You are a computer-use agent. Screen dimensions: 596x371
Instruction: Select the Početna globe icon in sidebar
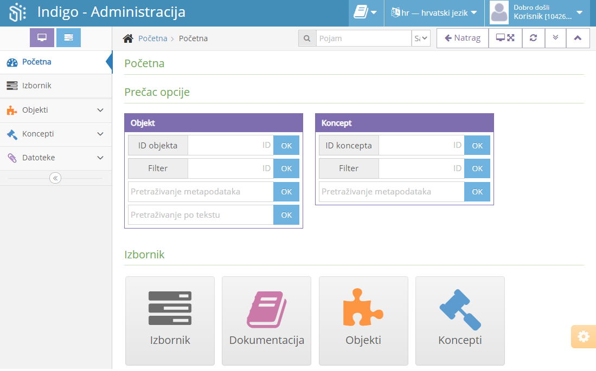[12, 62]
